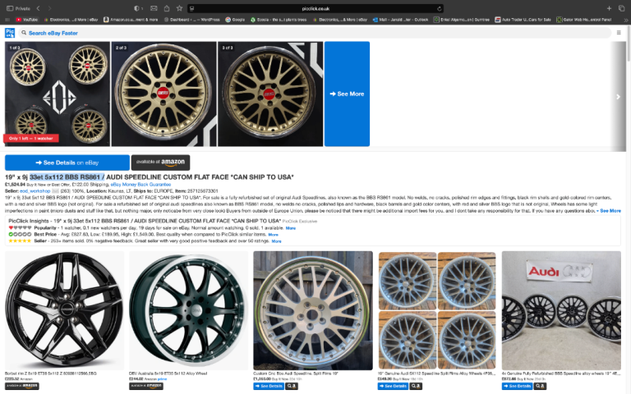The width and height of the screenshot is (631, 394).
Task: Click the DBV Australia 8x19 title
Action: 168,373
